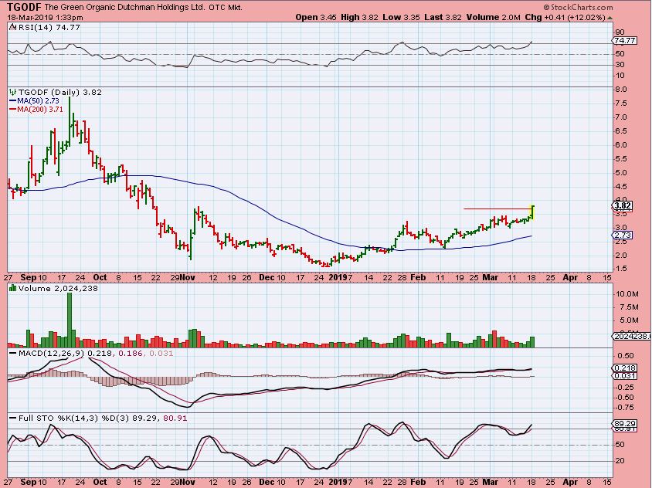Click the 3.82 last-price axis tag
Image resolution: width=652 pixels, height=488 pixels.
point(623,205)
